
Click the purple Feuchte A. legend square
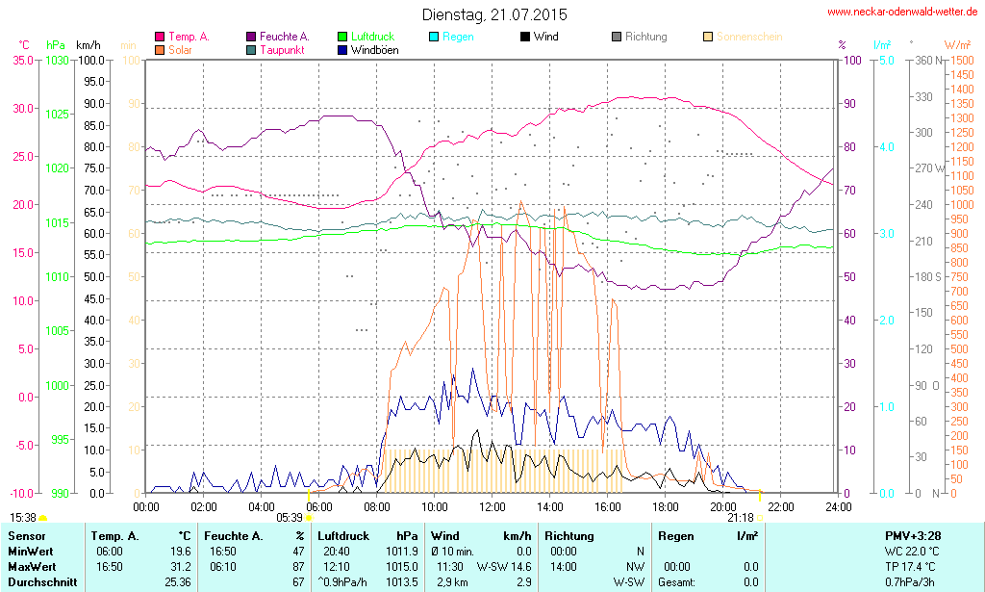point(252,37)
